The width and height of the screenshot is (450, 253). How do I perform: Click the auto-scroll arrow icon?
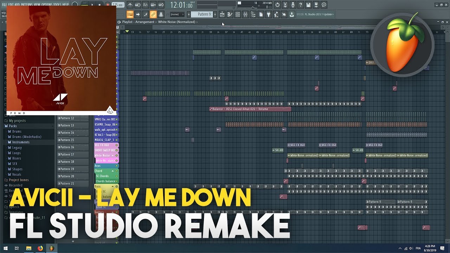click(x=138, y=14)
